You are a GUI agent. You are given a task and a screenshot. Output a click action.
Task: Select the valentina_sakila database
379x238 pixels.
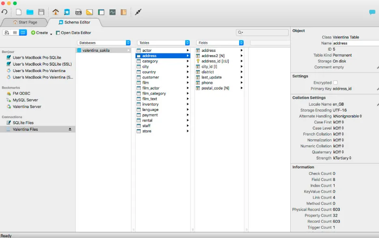point(103,50)
